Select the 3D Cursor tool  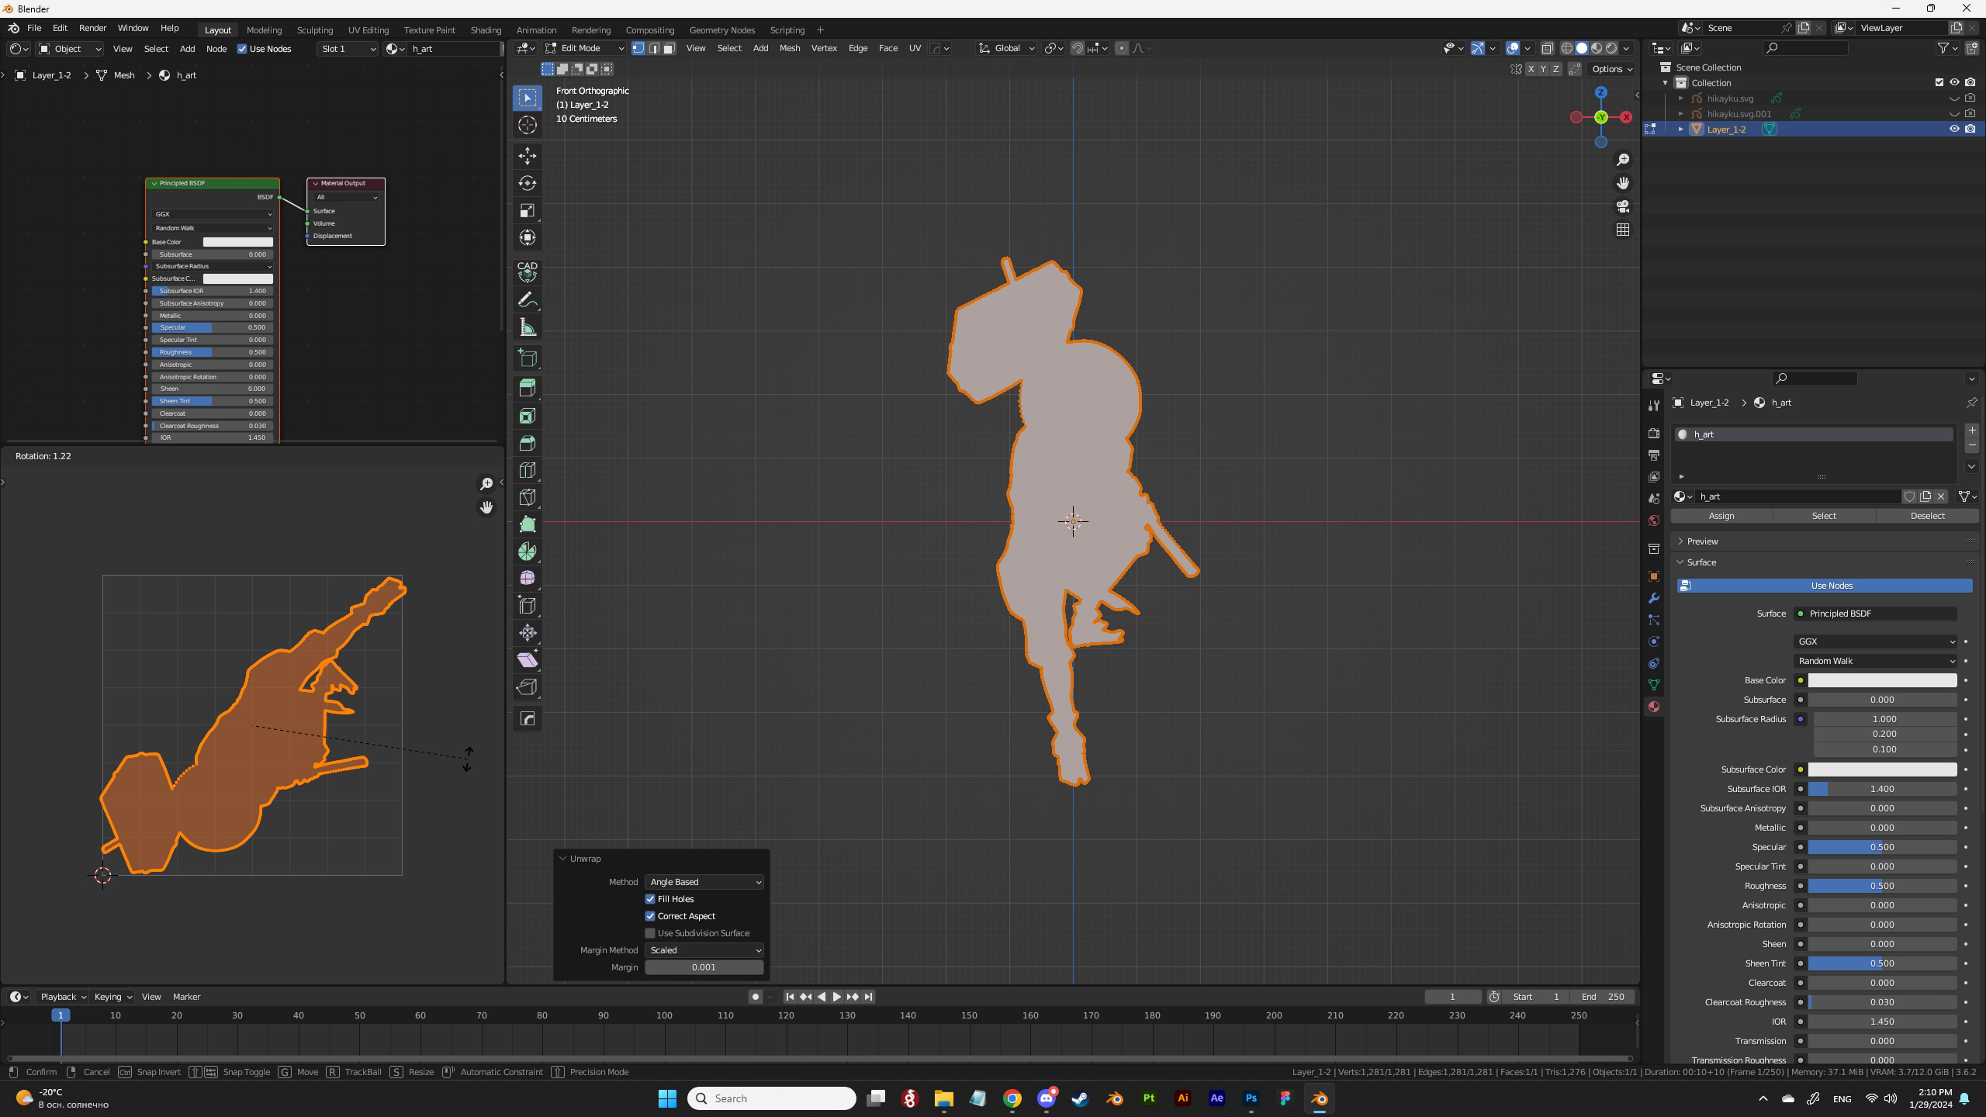(528, 125)
